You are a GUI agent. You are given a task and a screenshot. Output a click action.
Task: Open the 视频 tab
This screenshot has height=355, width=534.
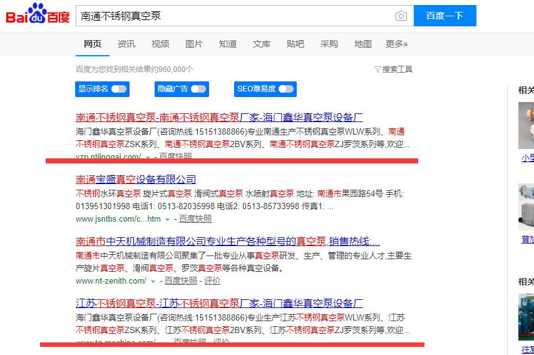click(x=160, y=44)
